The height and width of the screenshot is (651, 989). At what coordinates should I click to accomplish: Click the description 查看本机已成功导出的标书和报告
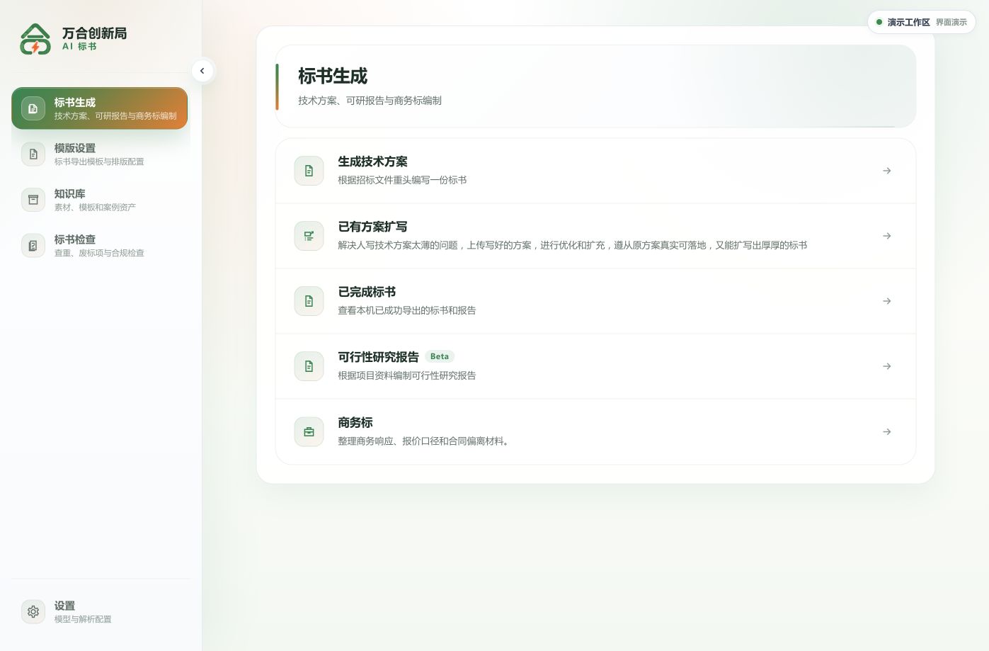coord(407,310)
